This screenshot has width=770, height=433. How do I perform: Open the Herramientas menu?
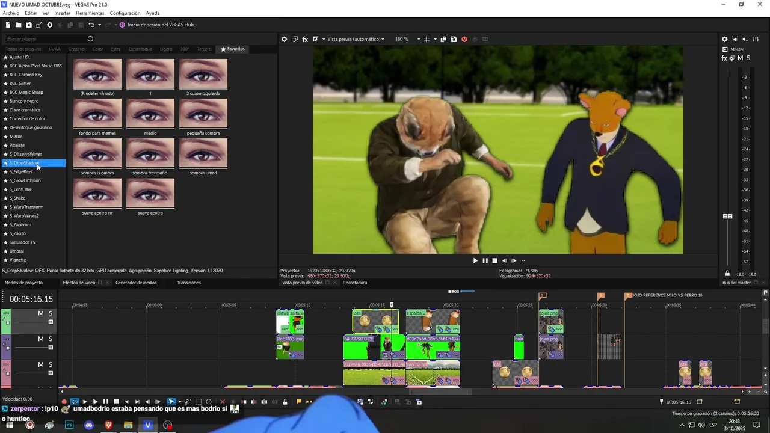pyautogui.click(x=90, y=13)
